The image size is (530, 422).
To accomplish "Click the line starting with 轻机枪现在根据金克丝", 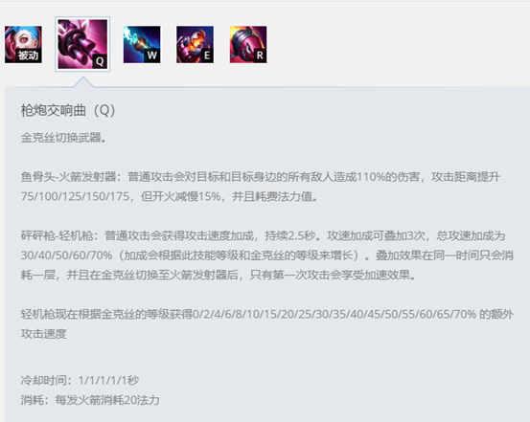I will pos(267,314).
